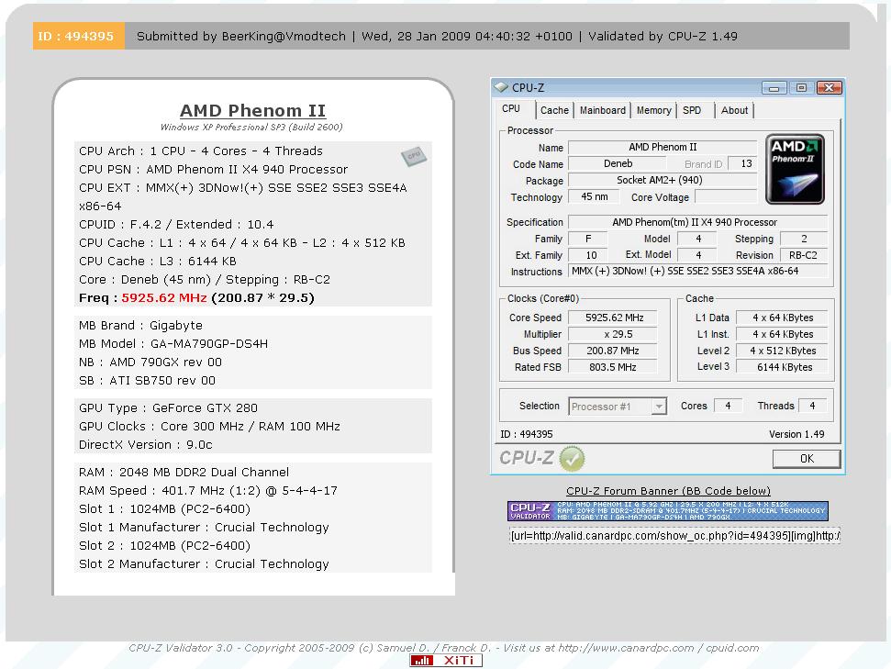Image resolution: width=891 pixels, height=669 pixels.
Task: Open the SPD tab
Action: pos(692,110)
